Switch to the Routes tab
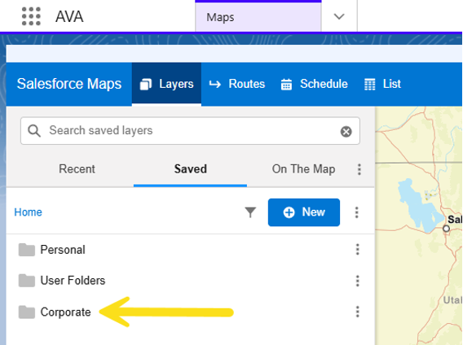Image resolution: width=463 pixels, height=345 pixels. point(237,84)
